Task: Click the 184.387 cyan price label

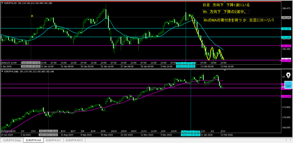Action: 286,29
